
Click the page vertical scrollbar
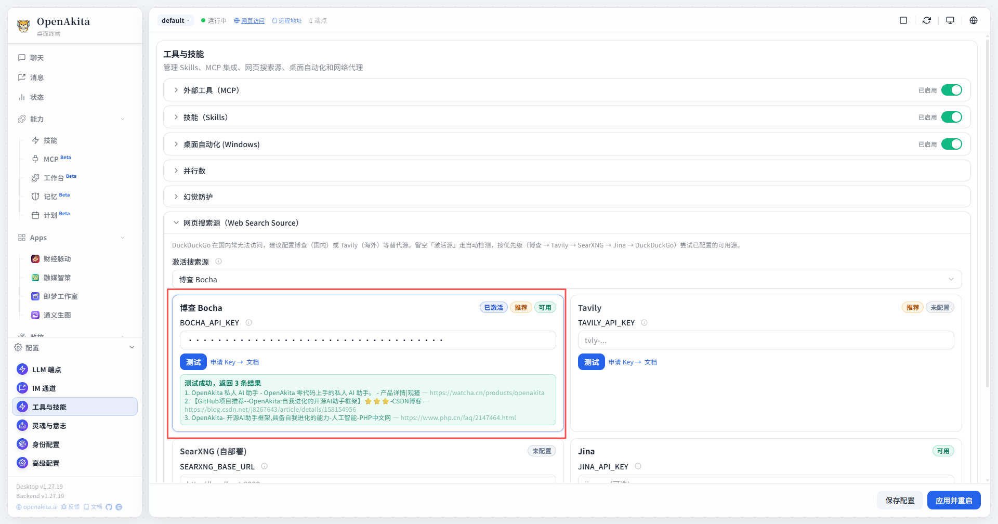tap(987, 213)
